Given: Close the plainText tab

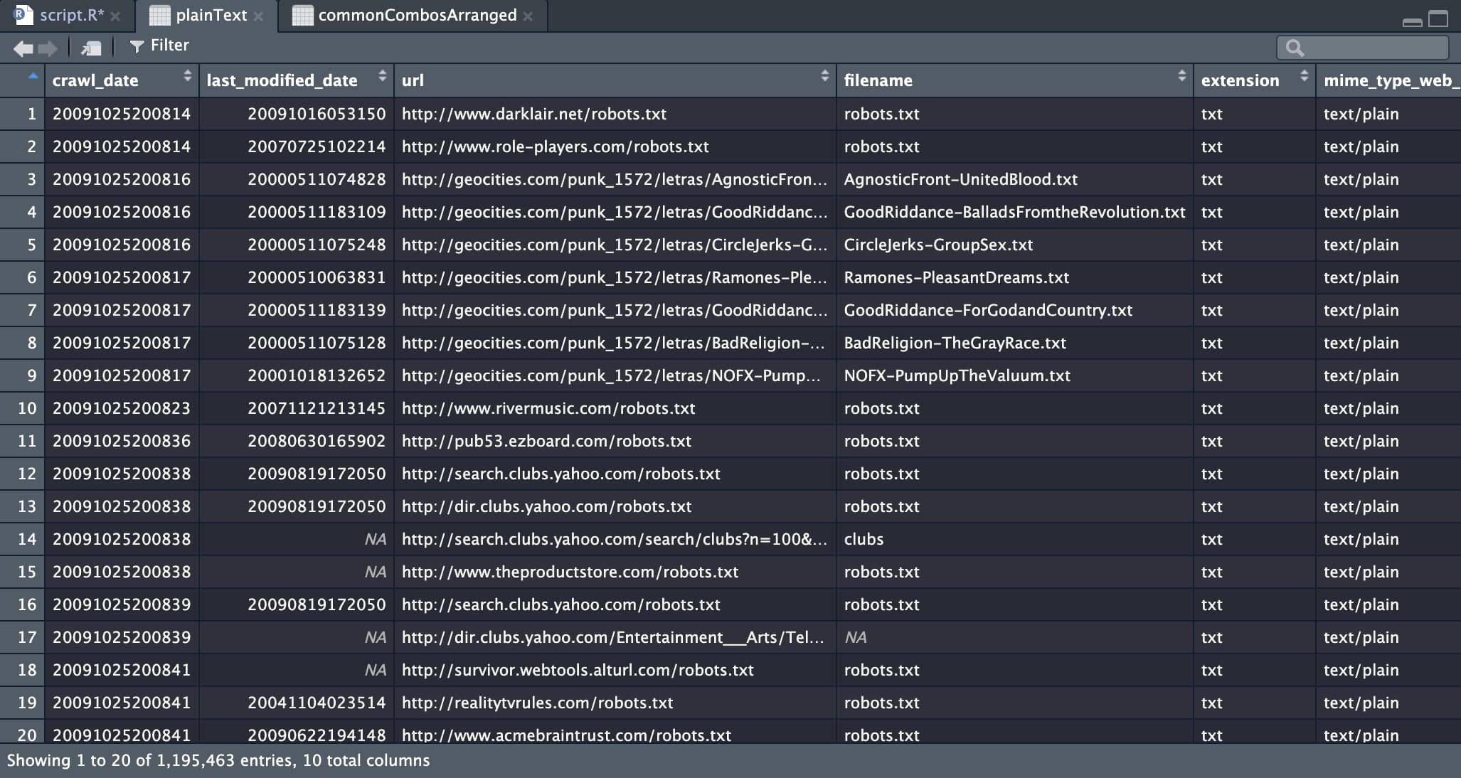Looking at the screenshot, I should coord(258,16).
